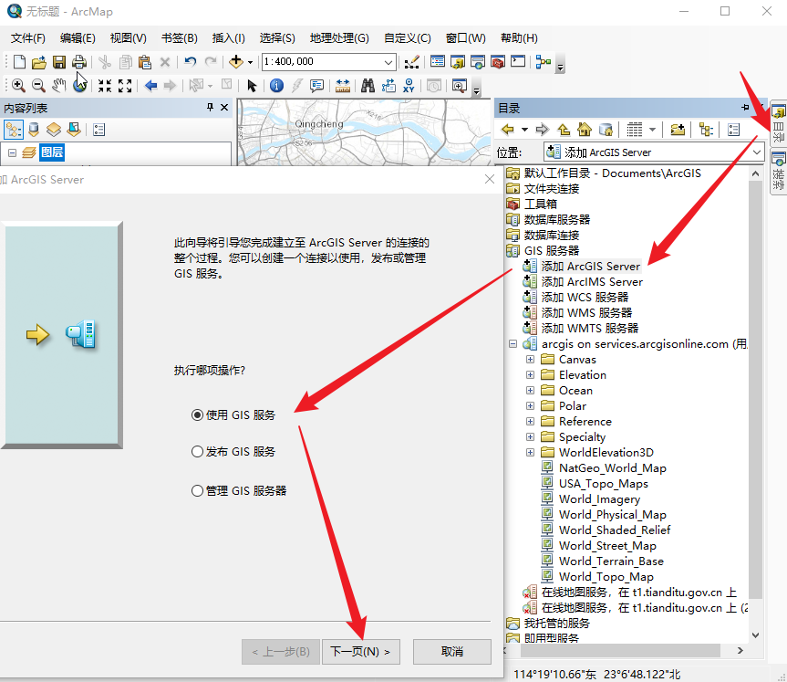Screen dimensions: 787x682
Task: Open the map scale dropdown
Action: (389, 62)
